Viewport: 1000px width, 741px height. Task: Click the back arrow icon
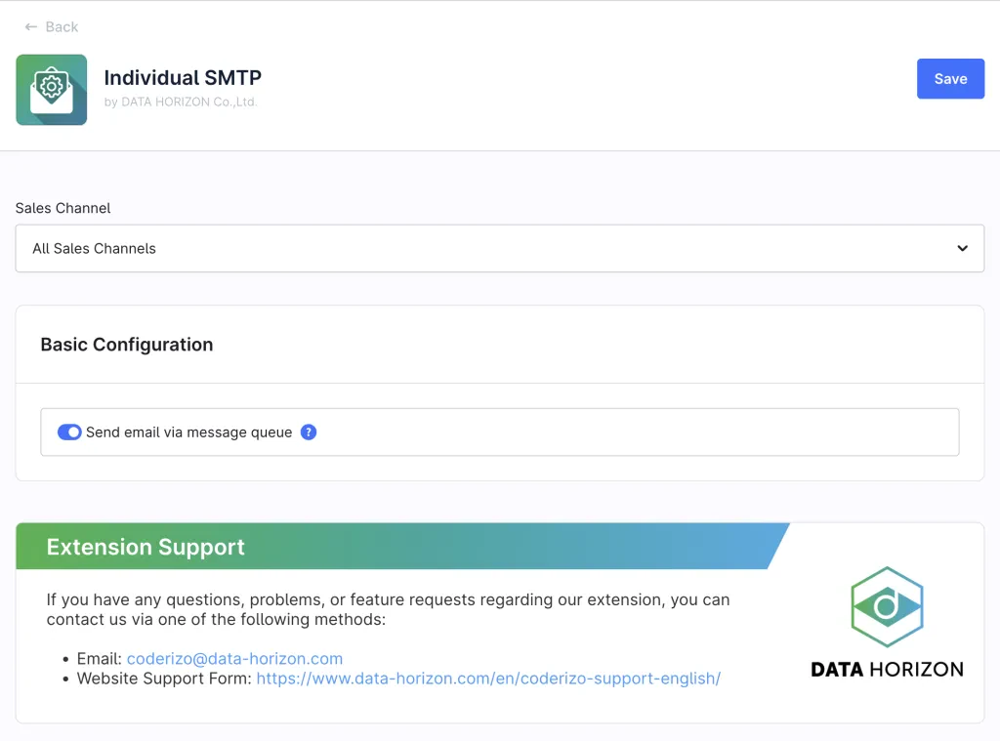(31, 27)
